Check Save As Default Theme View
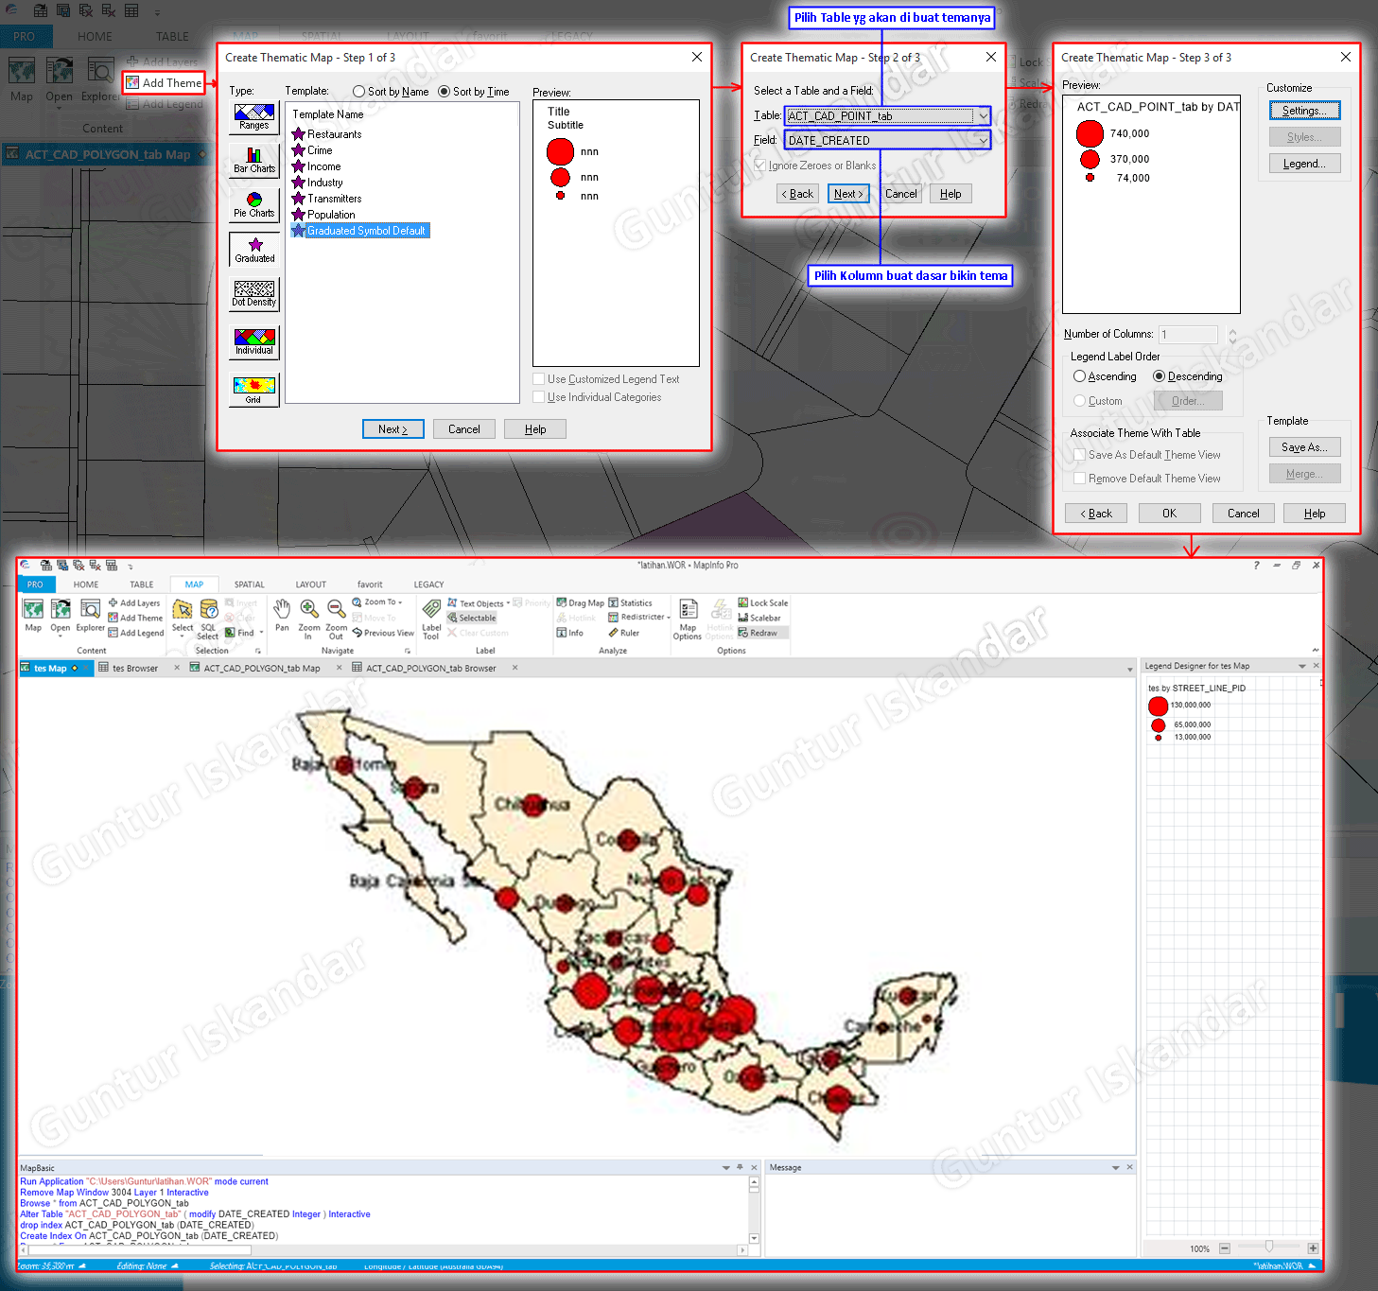This screenshot has width=1378, height=1291. coord(1080,454)
